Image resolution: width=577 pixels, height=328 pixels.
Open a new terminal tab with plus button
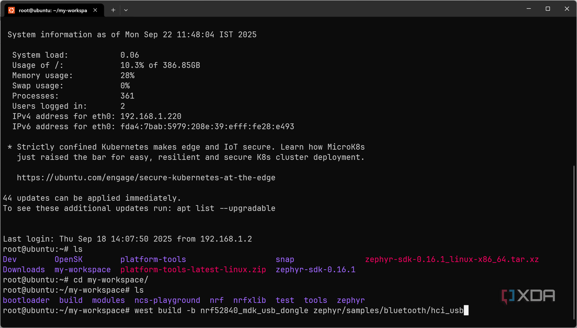pos(113,10)
